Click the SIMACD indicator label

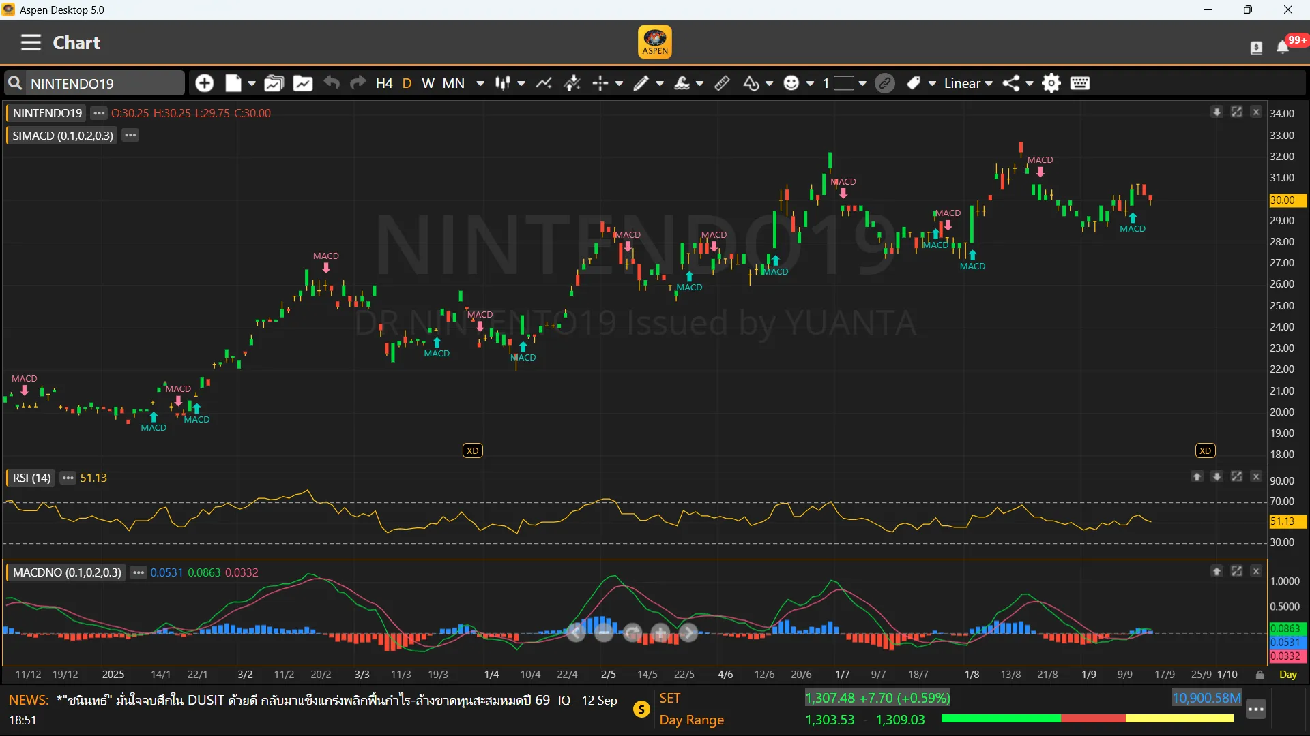tap(63, 136)
